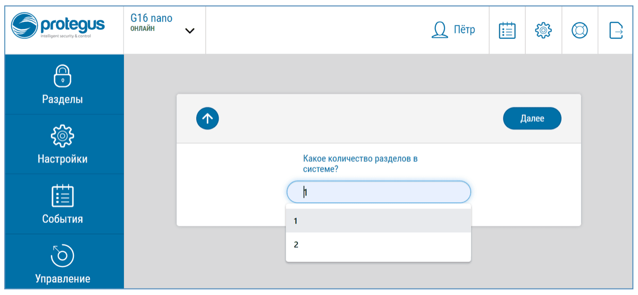Select option 2 in the dropdown list

[378, 245]
